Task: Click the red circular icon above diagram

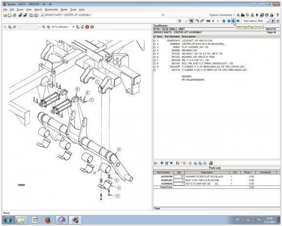Action: [x=87, y=27]
